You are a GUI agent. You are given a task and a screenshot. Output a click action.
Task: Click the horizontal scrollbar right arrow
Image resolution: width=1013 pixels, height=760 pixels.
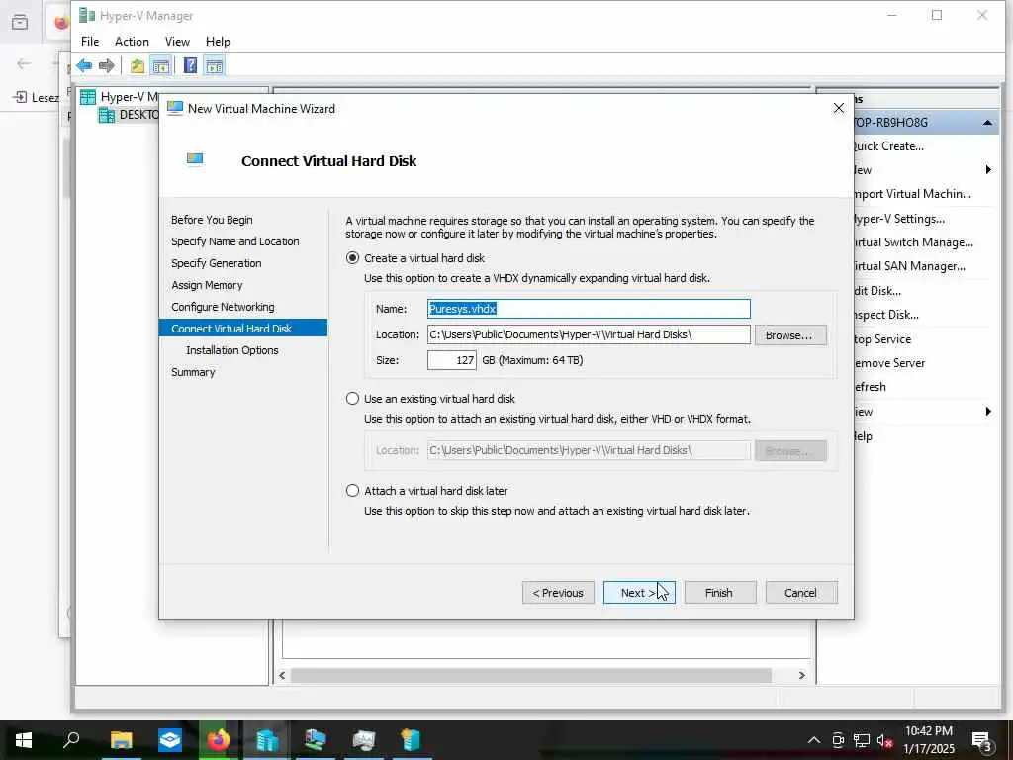pos(801,675)
